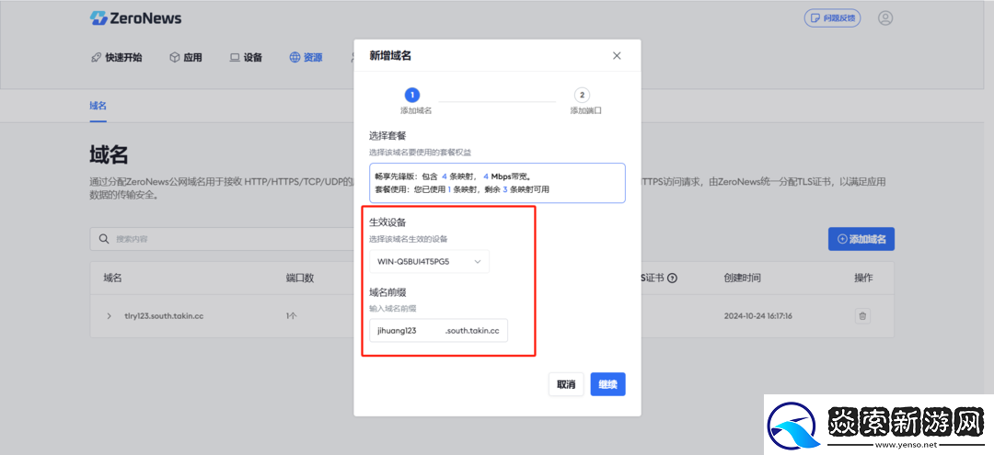Image resolution: width=994 pixels, height=455 pixels.
Task: Click the 取消 button
Action: click(x=566, y=384)
